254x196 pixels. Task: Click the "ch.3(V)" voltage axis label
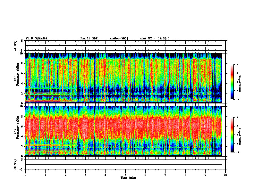pos(15,164)
